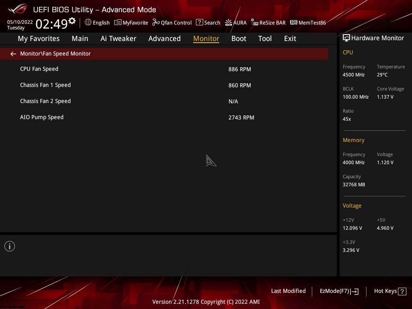
Task: Click the ROG logo
Action: click(17, 9)
